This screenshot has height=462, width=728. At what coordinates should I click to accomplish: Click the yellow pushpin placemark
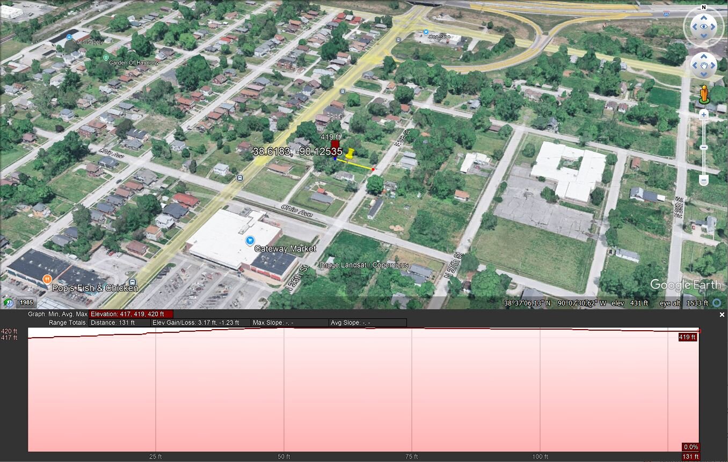coord(350,154)
